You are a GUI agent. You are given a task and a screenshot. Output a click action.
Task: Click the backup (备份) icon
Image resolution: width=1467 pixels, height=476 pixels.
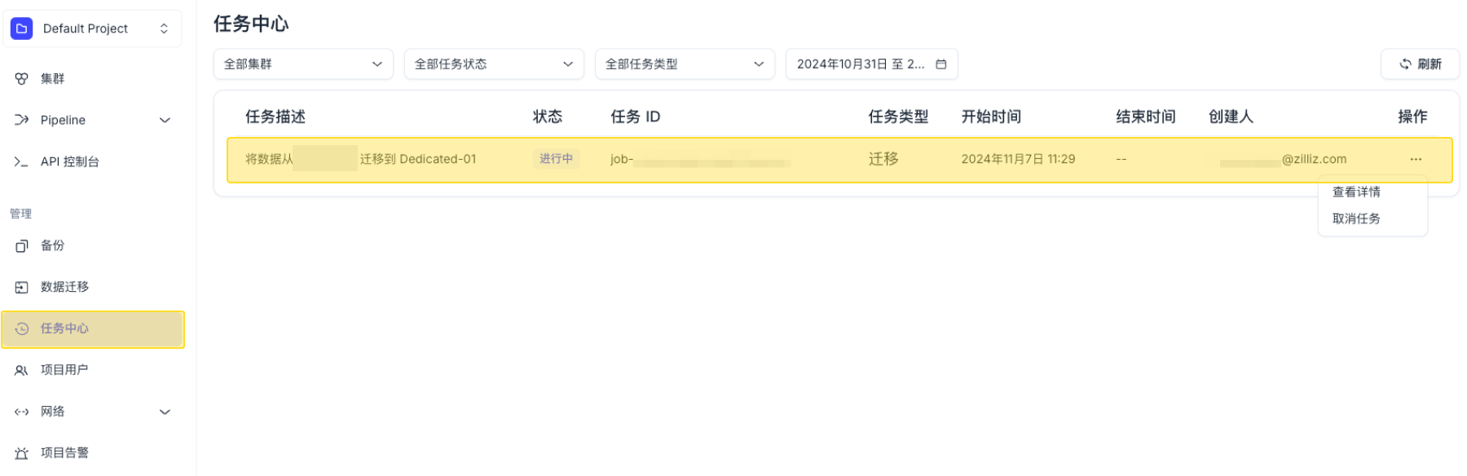[x=22, y=245]
